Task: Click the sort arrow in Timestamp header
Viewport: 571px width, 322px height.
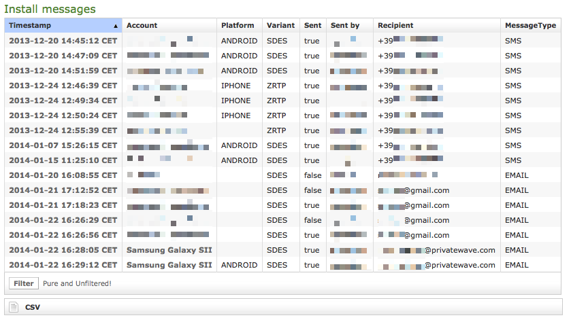Action: point(116,26)
